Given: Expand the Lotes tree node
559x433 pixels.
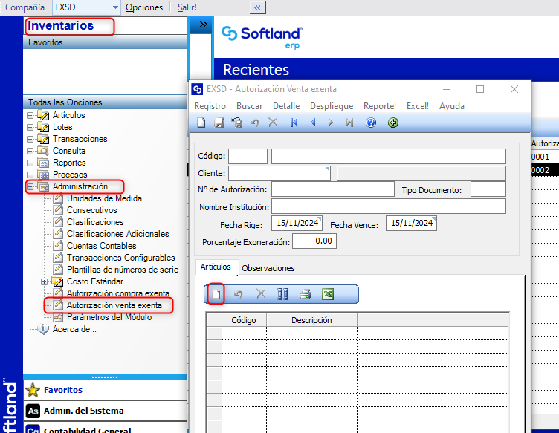Looking at the screenshot, I should (30, 127).
